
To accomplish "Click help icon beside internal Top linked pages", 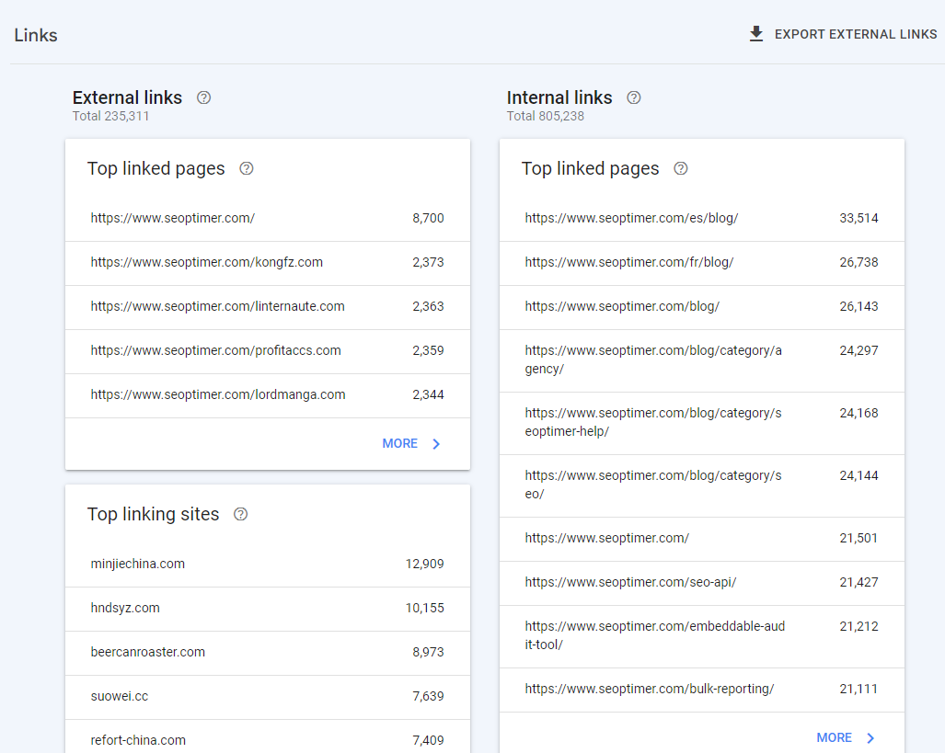I will click(681, 168).
